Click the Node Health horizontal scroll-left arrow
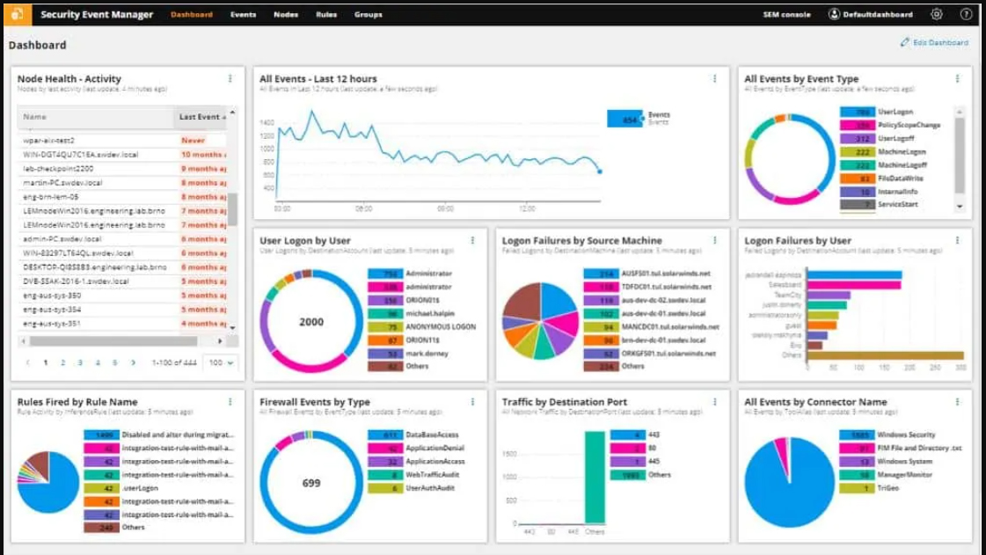 (x=24, y=341)
